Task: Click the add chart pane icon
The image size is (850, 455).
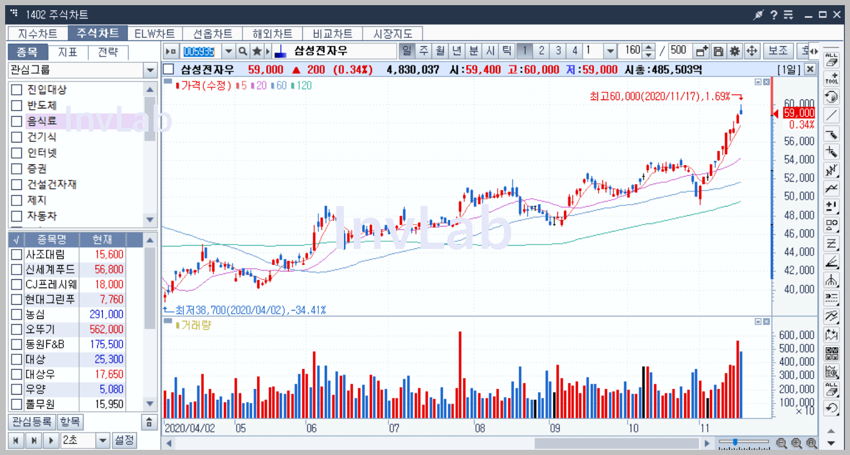Action: (x=702, y=51)
